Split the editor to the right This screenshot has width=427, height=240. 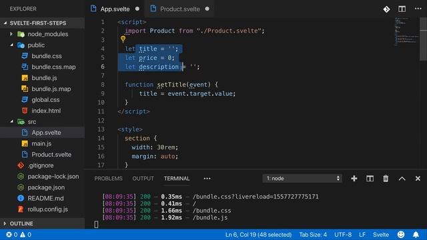402,9
